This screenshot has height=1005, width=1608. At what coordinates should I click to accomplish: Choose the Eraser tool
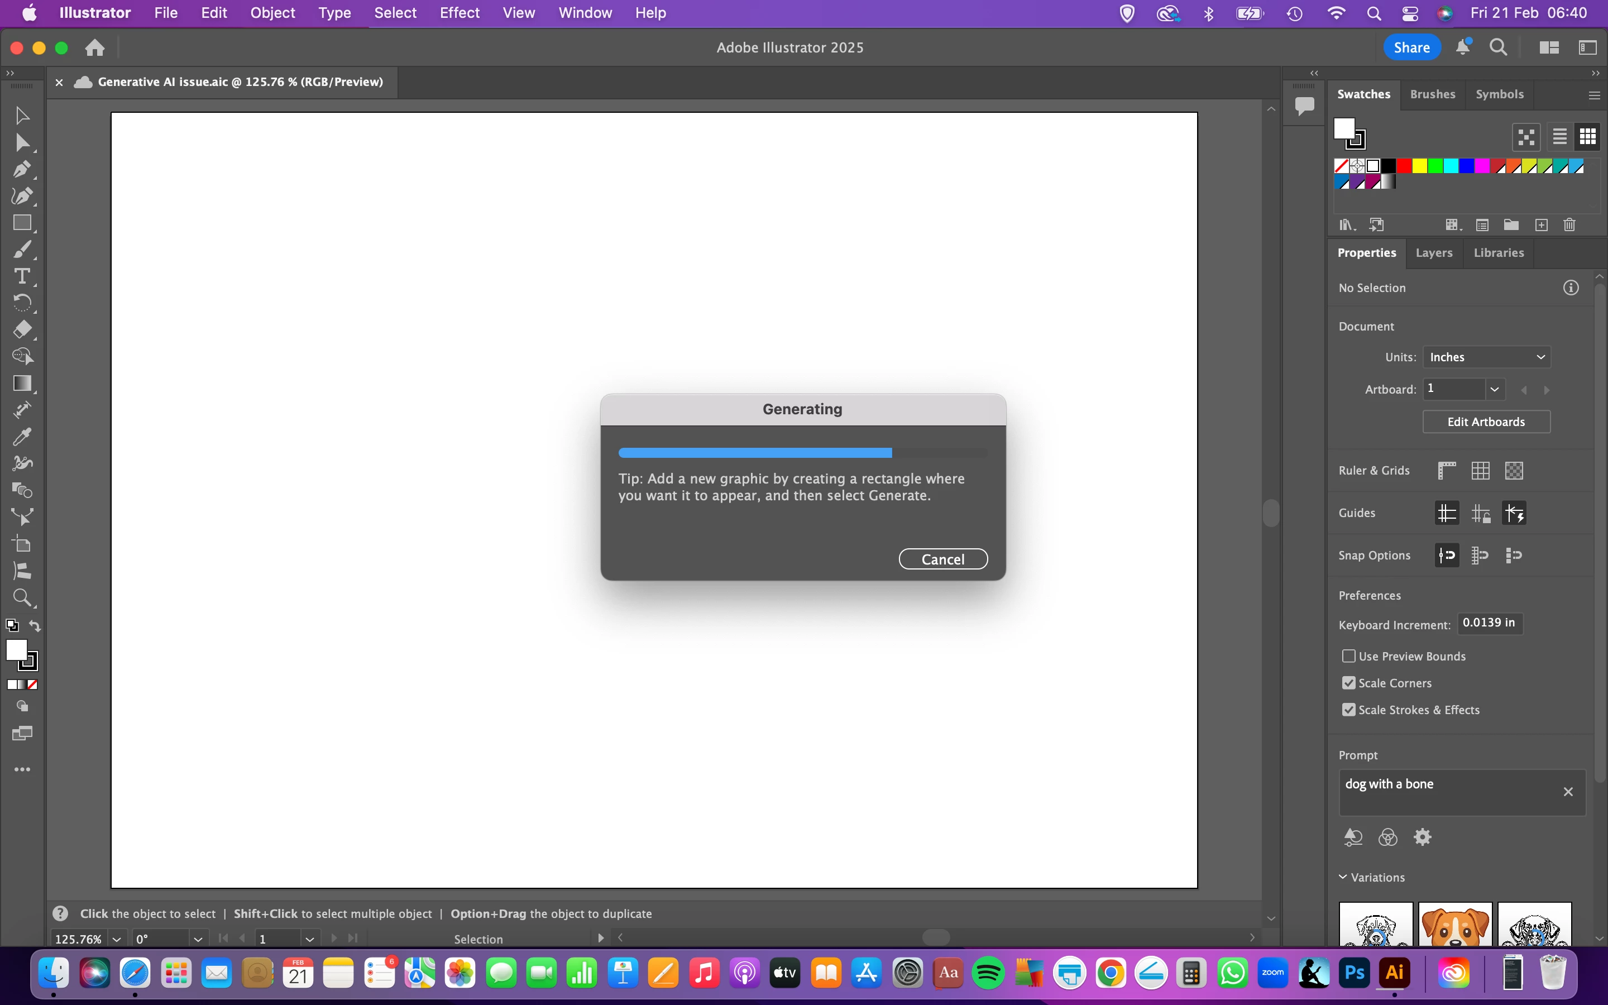(x=21, y=329)
